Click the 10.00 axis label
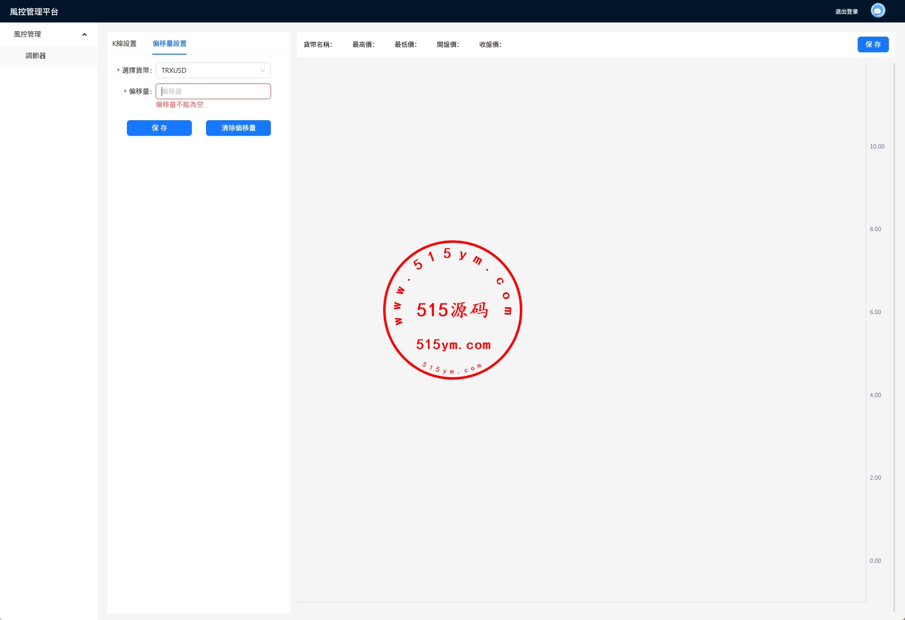Screen dimensions: 905x620 [877, 147]
